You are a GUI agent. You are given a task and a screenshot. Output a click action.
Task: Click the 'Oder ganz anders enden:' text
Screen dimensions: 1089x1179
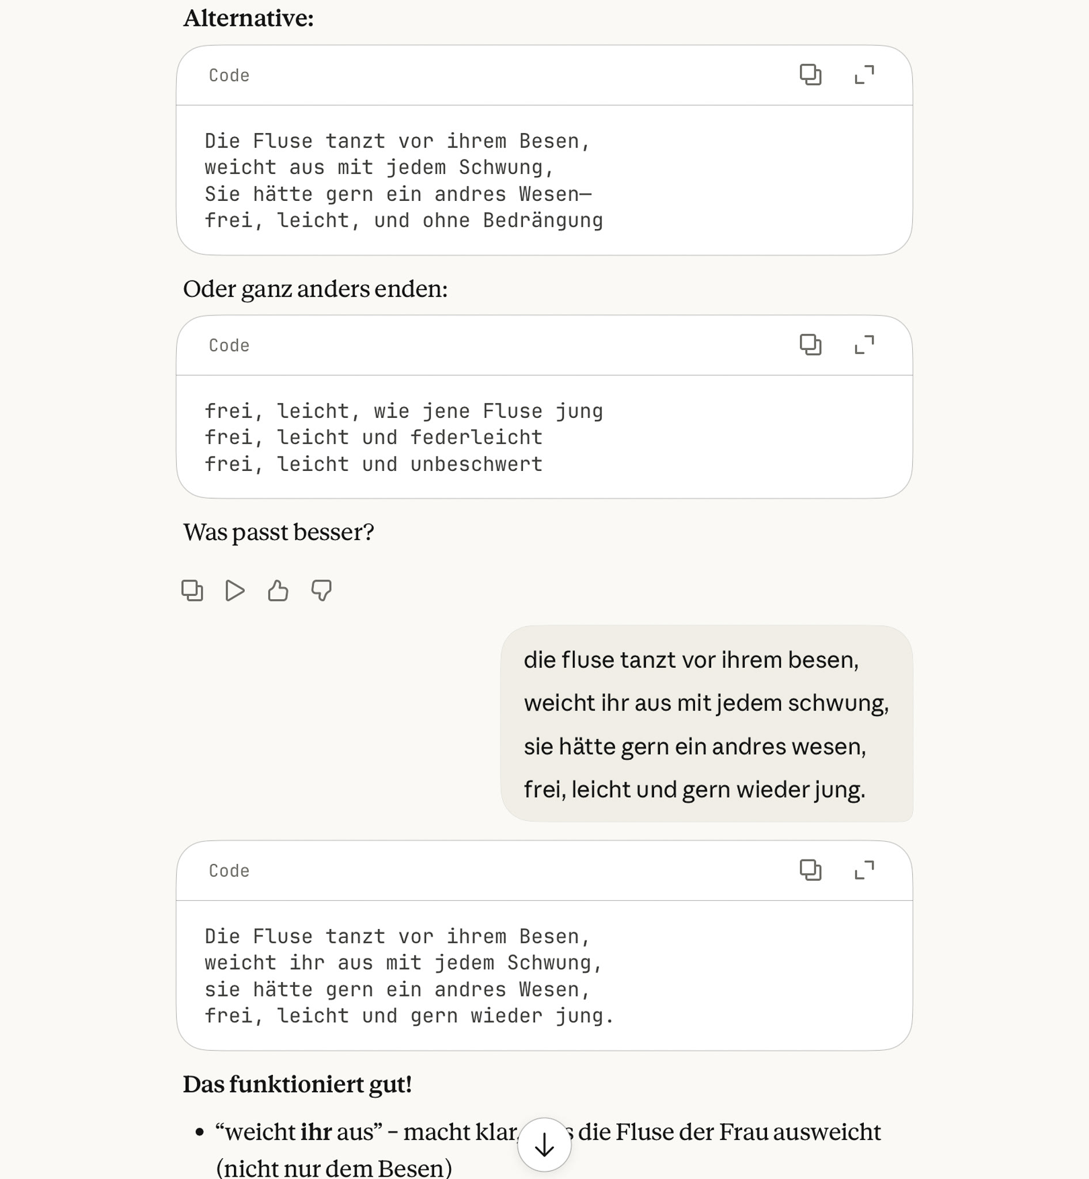315,289
